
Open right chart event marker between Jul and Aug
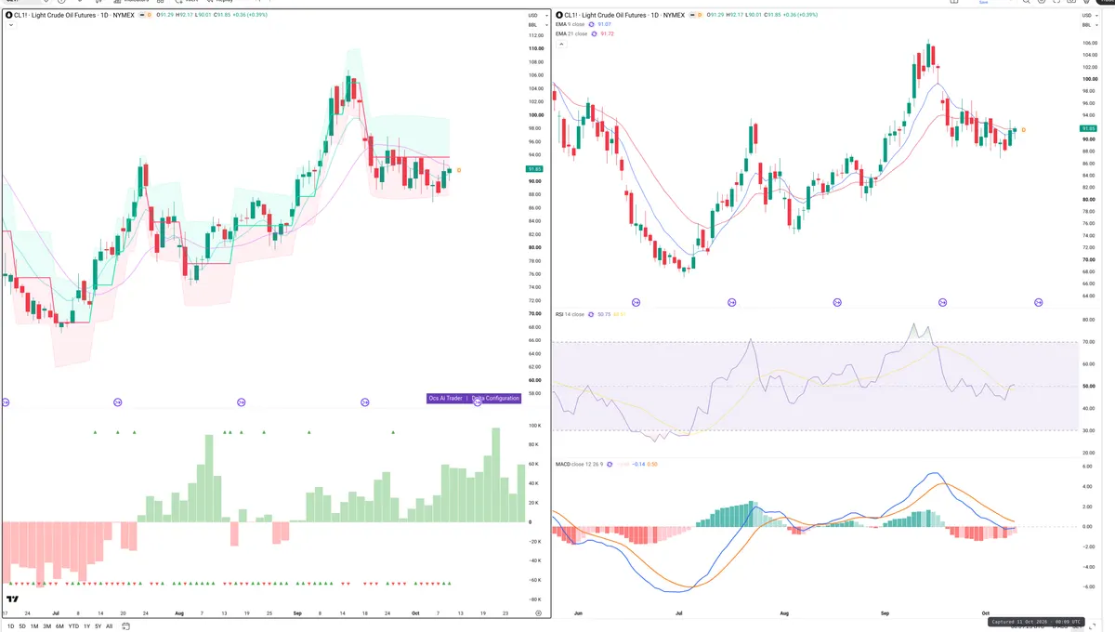point(732,302)
